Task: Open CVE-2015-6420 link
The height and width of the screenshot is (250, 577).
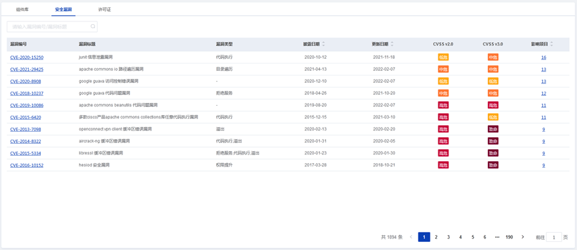Action: coord(25,118)
